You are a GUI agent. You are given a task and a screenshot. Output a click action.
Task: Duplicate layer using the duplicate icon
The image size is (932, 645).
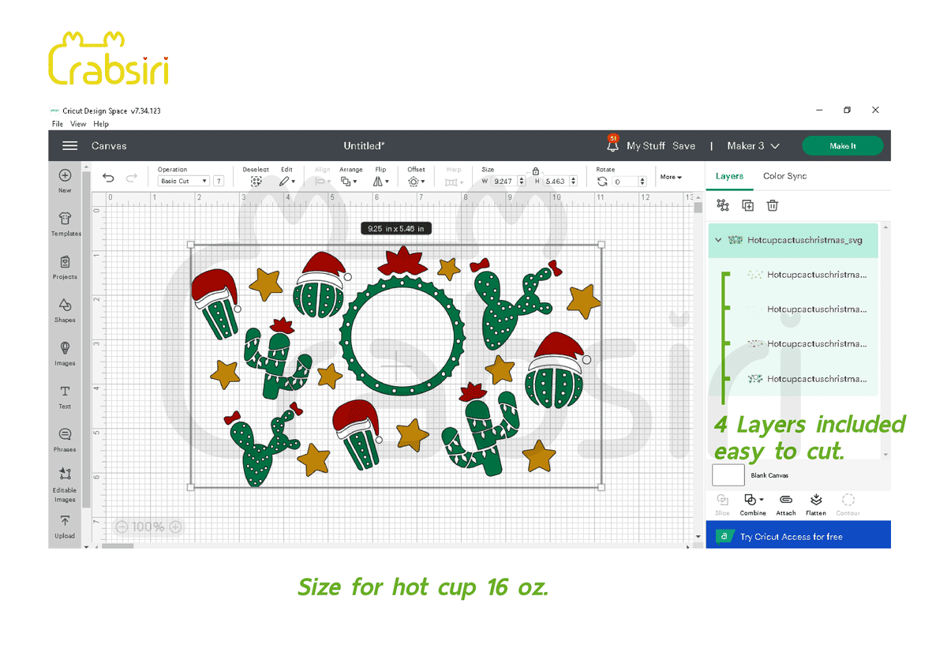coord(747,205)
